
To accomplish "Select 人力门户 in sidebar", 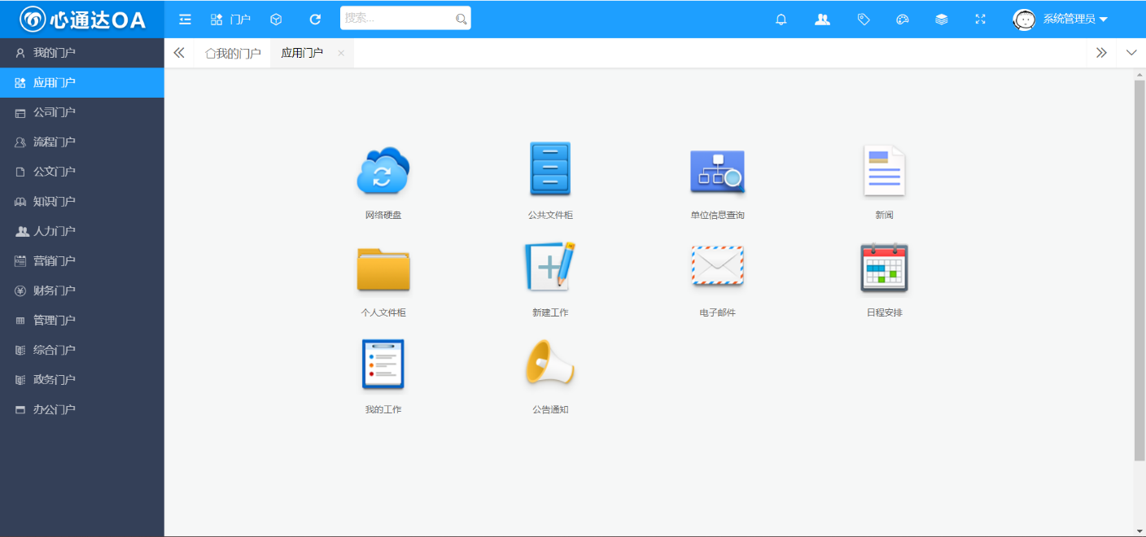I will coord(82,231).
